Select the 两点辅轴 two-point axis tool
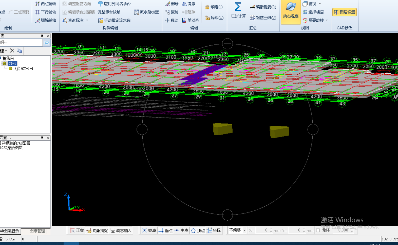The width and height of the screenshot is (398, 245). point(46,4)
